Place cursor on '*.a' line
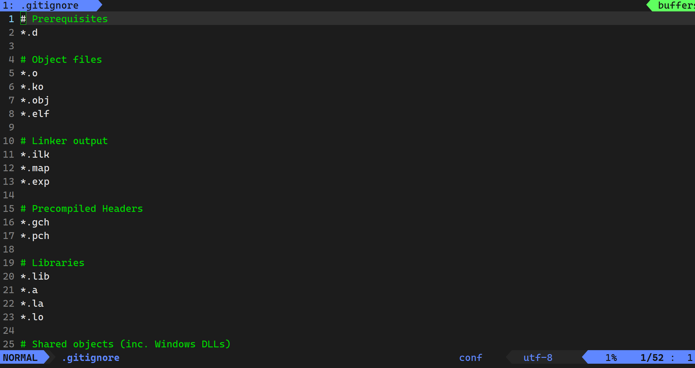This screenshot has height=368, width=695. click(x=29, y=290)
